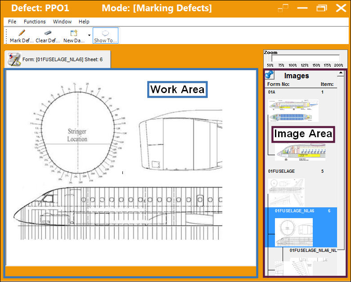The height and width of the screenshot is (282, 351).
Task: Select the 01FUSELAGE item 5 row
Action: (x=301, y=171)
